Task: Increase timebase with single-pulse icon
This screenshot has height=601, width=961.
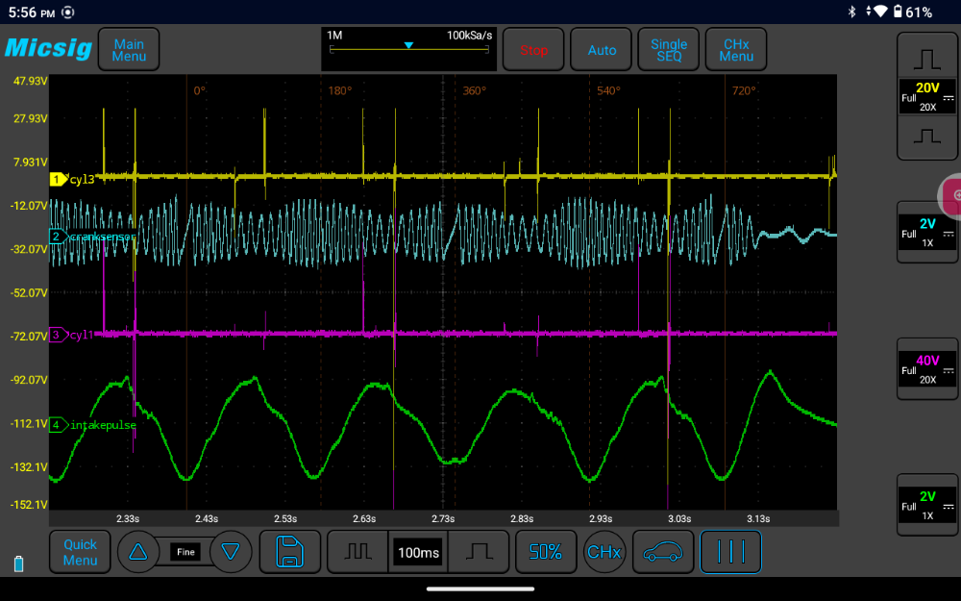Action: (x=479, y=552)
